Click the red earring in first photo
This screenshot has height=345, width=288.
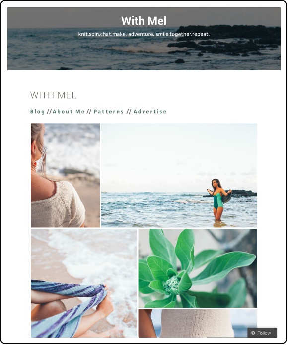click(35, 165)
